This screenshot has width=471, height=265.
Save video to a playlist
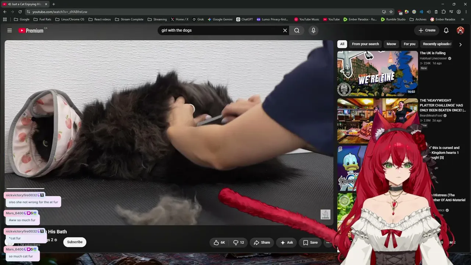point(310,243)
